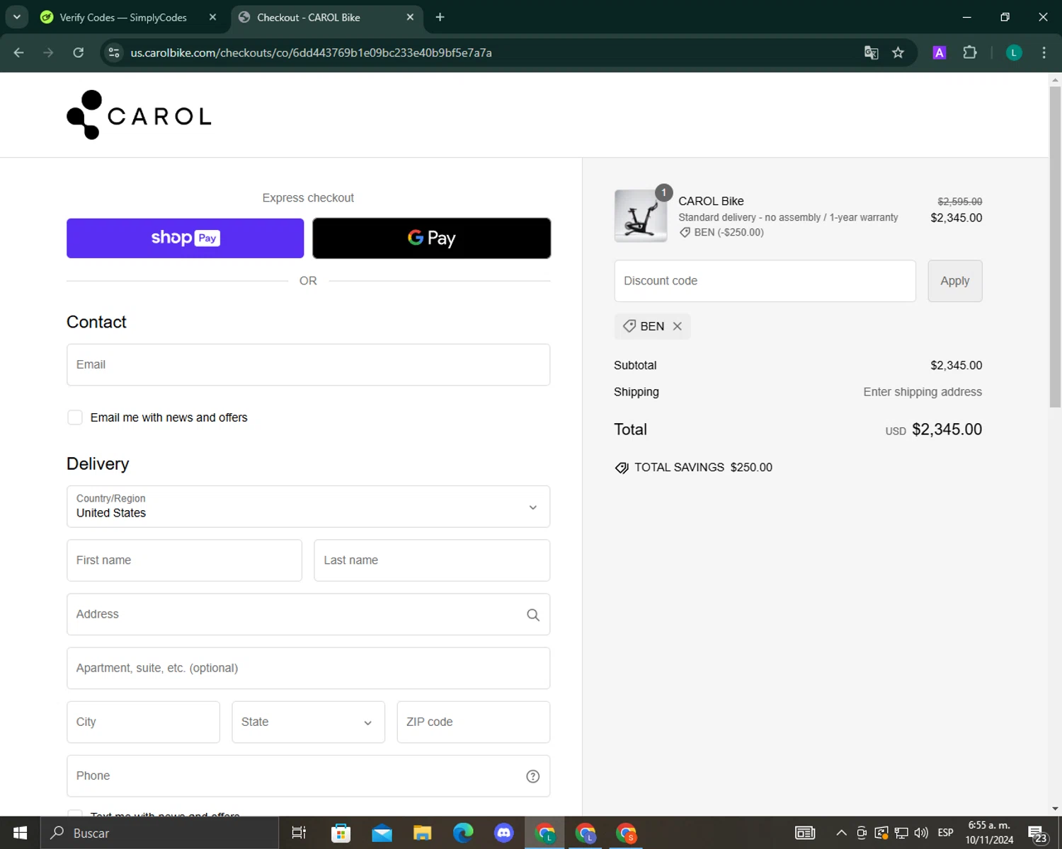Image resolution: width=1062 pixels, height=849 pixels.
Task: Close the Checkout - CAROL Bike tab
Action: coord(410,17)
